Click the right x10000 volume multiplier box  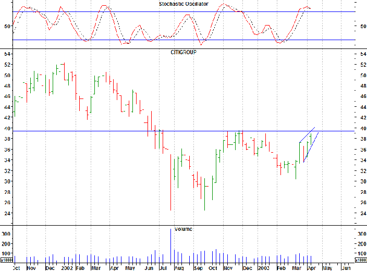click(x=361, y=260)
